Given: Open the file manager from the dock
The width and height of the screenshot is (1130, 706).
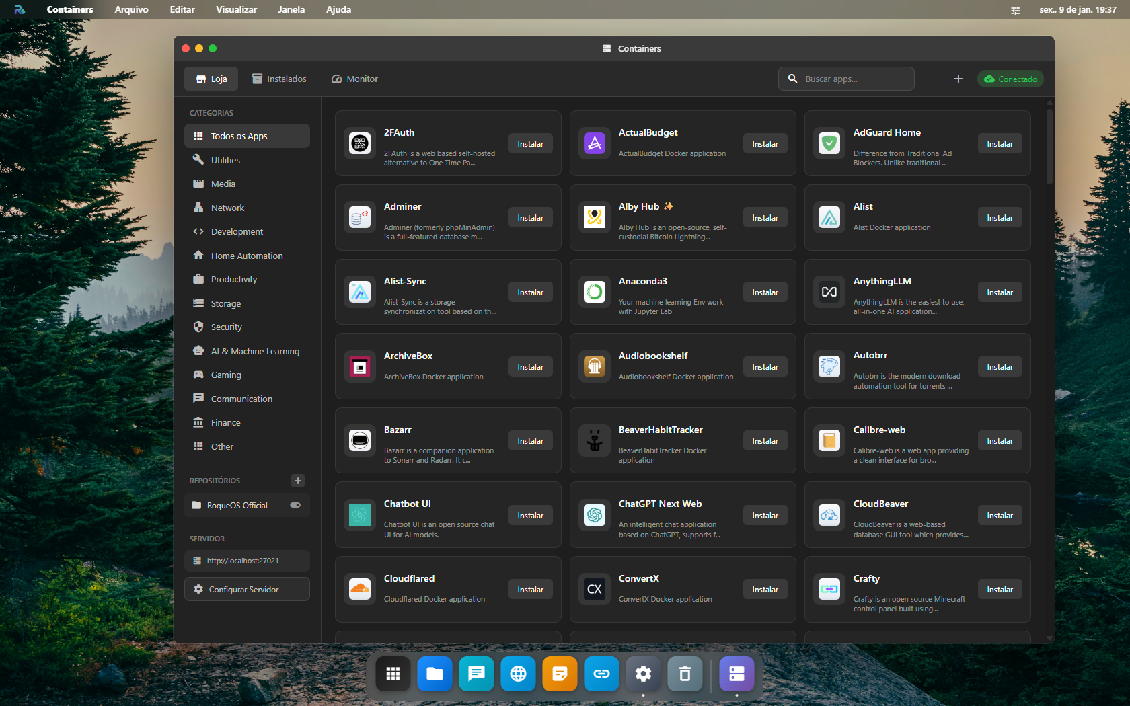Looking at the screenshot, I should pyautogui.click(x=435, y=674).
